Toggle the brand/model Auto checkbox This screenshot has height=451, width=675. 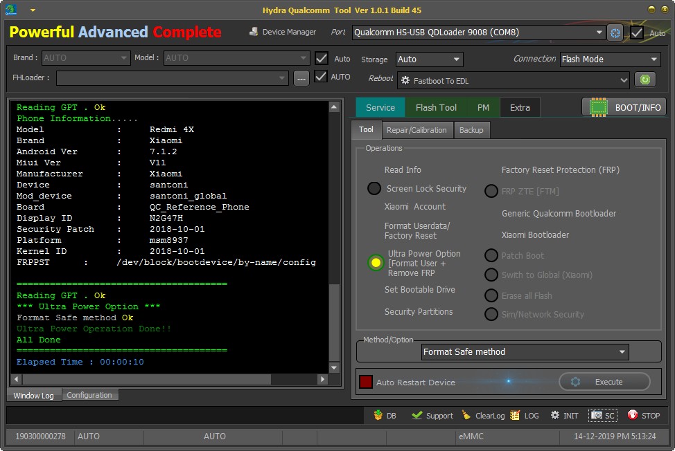pos(321,58)
